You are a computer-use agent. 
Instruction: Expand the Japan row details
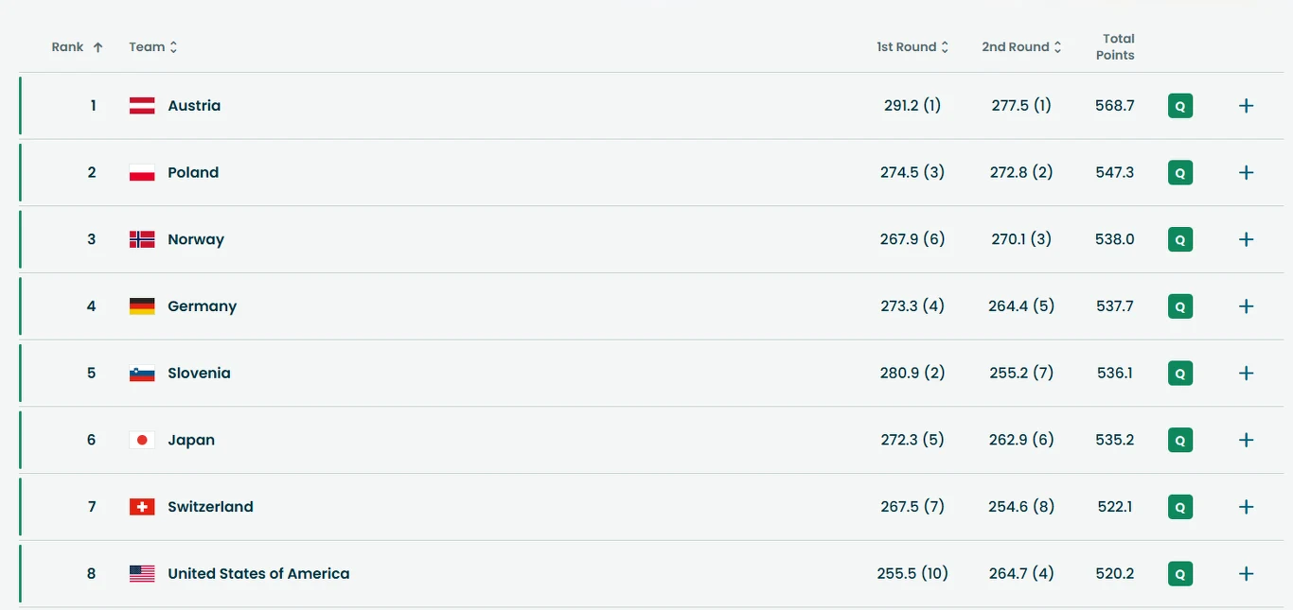point(1246,440)
